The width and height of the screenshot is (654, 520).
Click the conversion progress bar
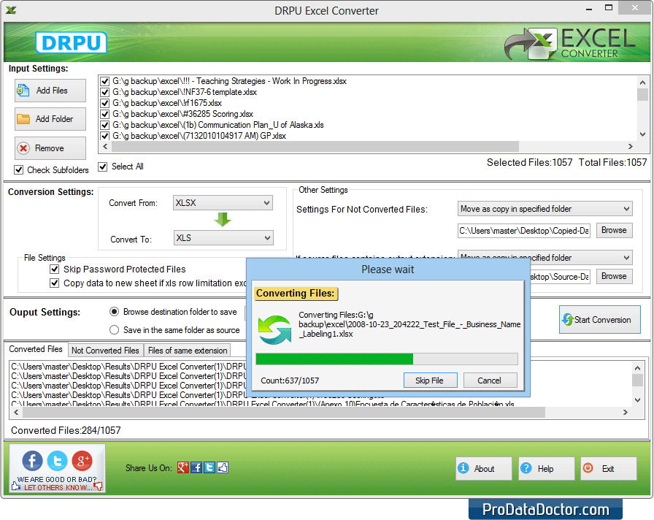[387, 359]
